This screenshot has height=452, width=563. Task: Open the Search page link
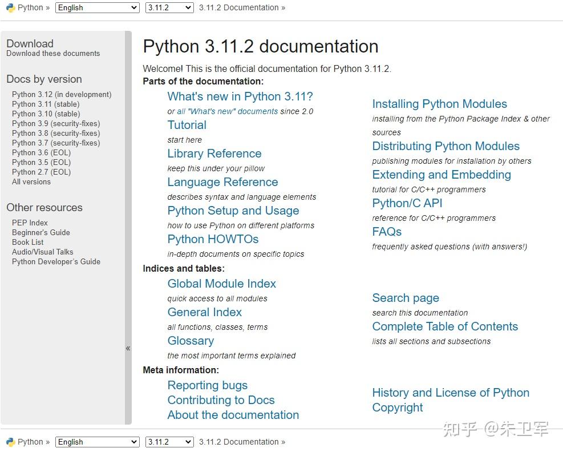coord(405,298)
